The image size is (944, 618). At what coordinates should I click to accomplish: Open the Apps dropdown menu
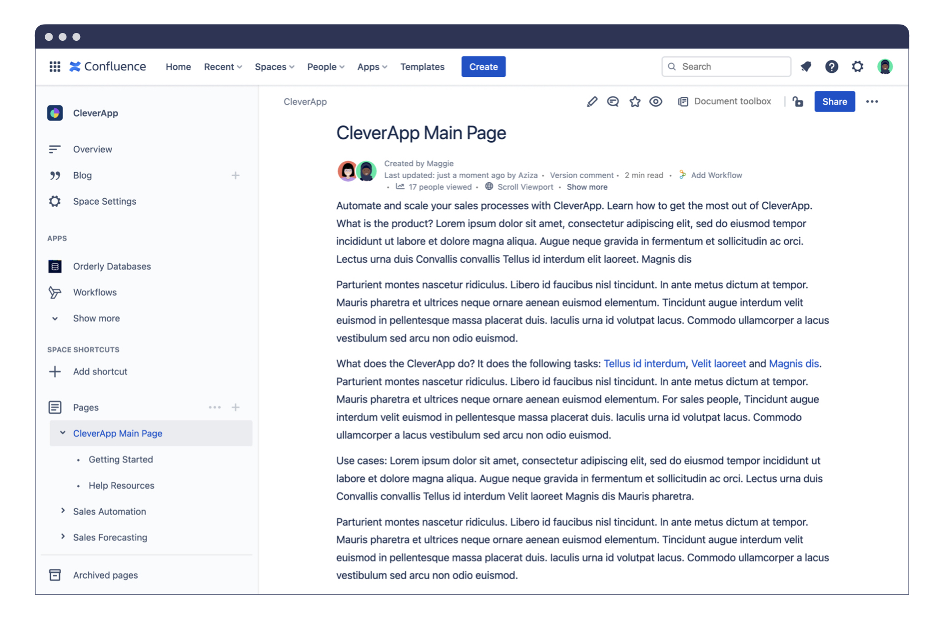point(372,66)
